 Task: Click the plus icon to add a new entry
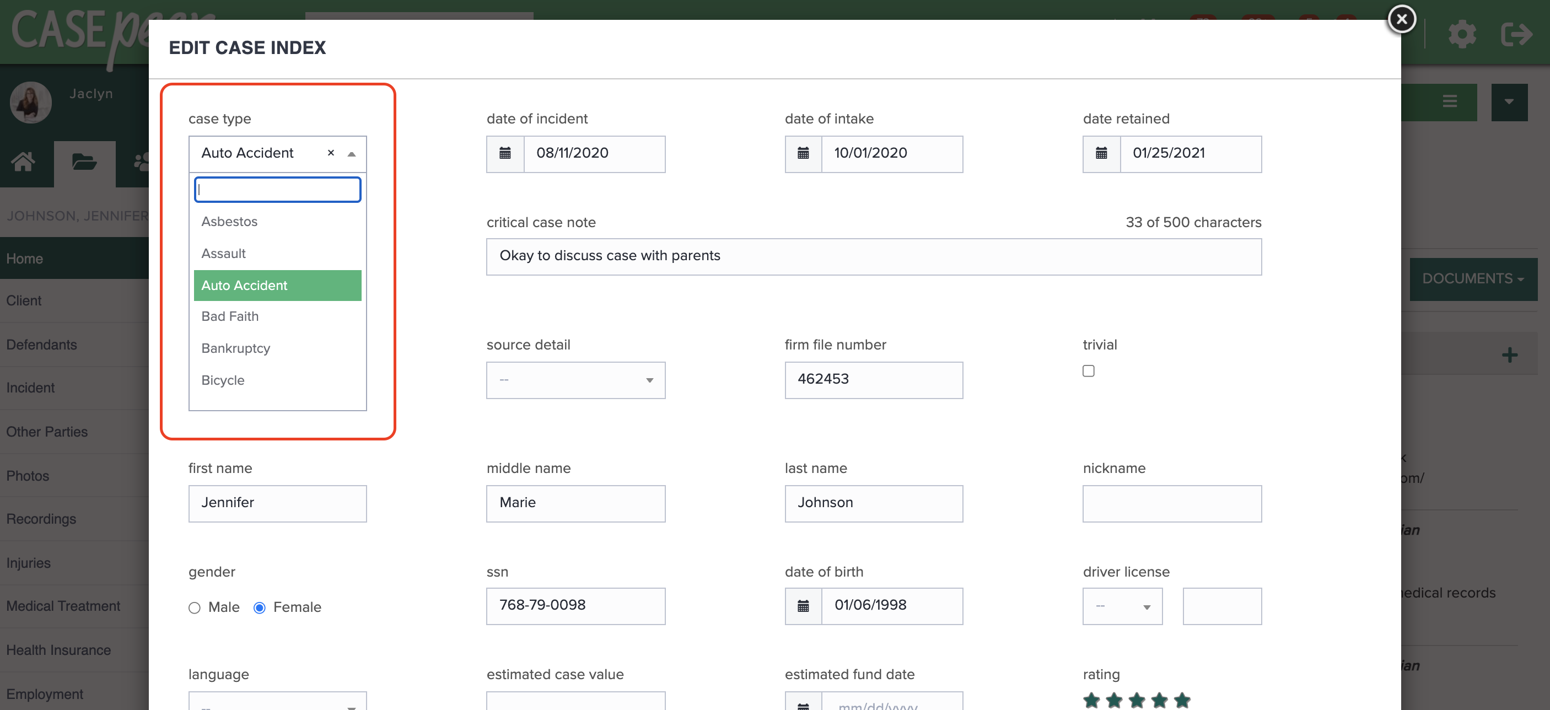(1509, 354)
